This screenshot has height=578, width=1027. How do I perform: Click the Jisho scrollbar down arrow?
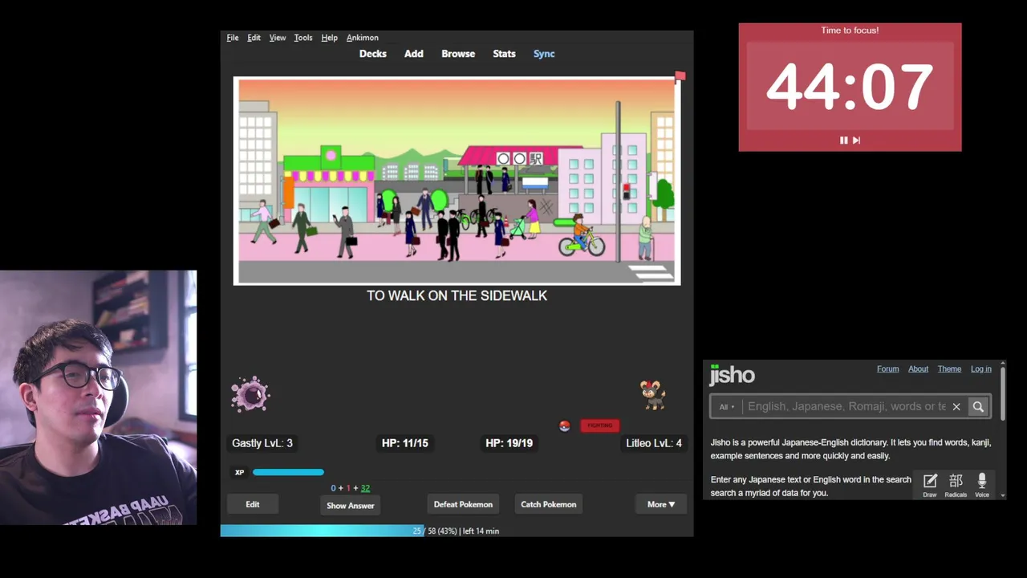1003,495
